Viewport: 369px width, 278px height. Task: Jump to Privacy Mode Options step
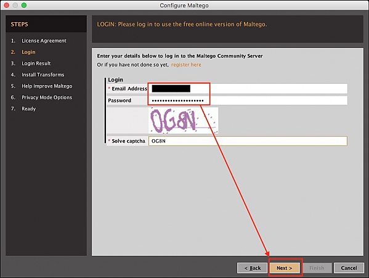47,97
